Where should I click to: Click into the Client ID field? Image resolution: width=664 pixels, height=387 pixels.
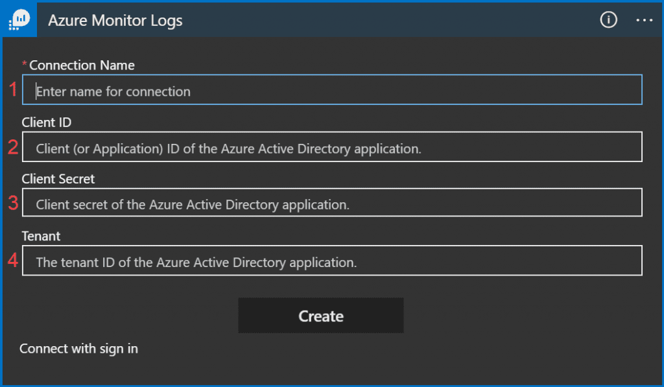coord(332,147)
